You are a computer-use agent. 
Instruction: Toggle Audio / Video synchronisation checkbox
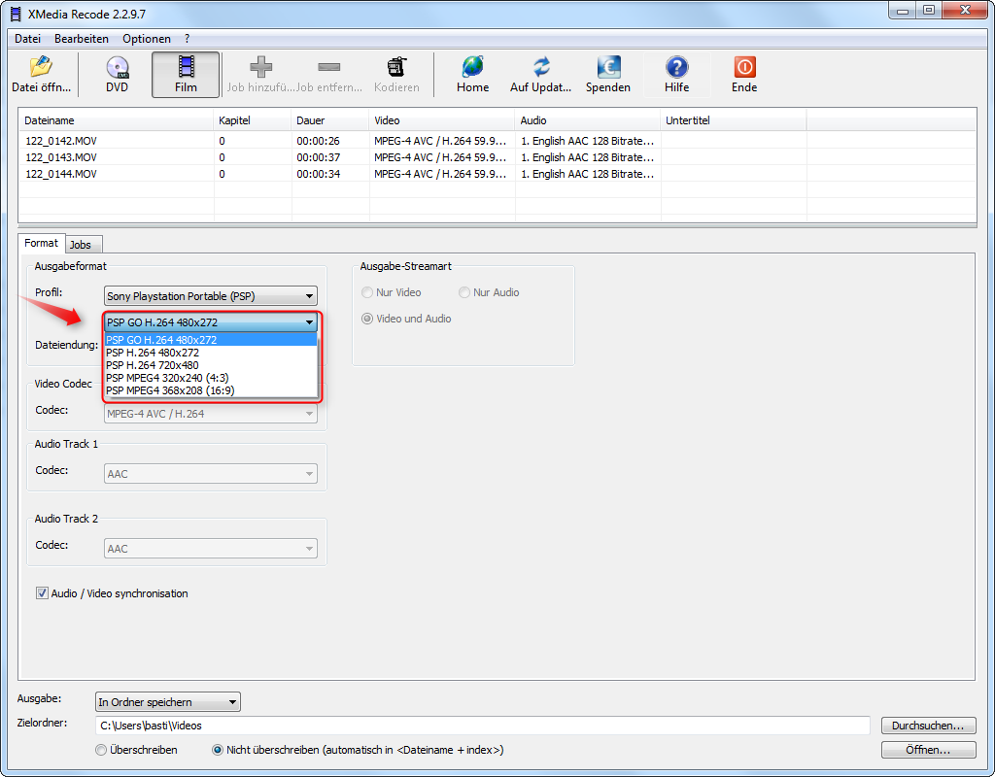click(42, 593)
